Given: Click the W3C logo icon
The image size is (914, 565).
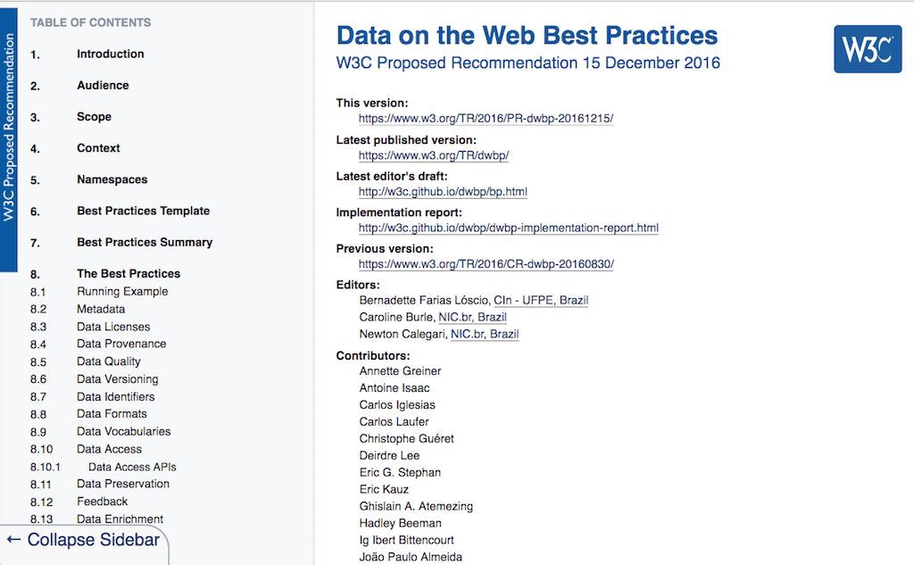Looking at the screenshot, I should point(867,49).
